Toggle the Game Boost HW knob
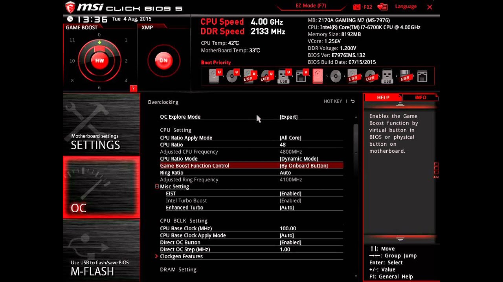 [x=99, y=60]
